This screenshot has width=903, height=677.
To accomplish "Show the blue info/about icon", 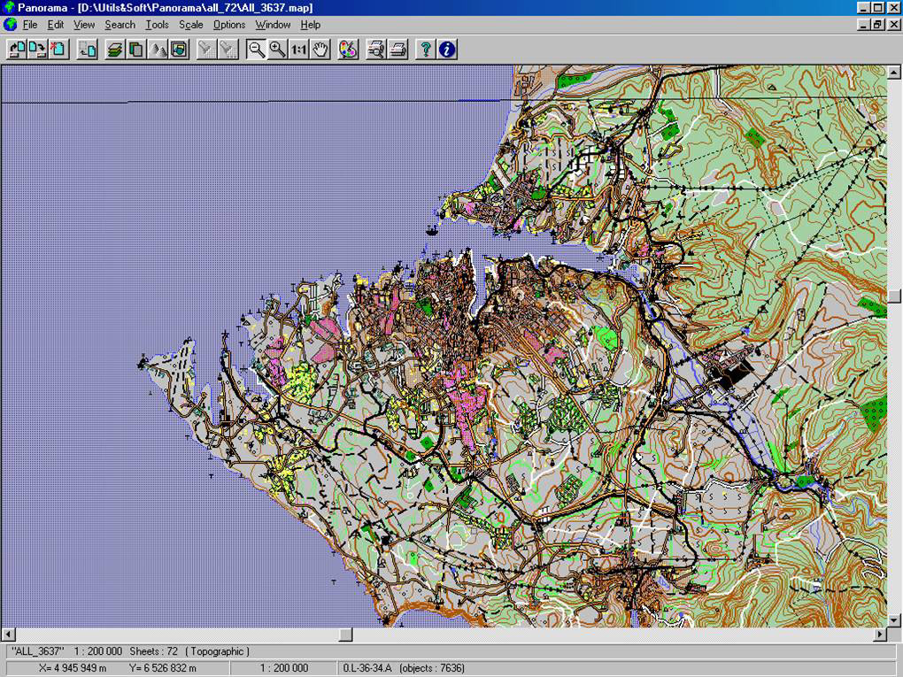I will [x=447, y=50].
